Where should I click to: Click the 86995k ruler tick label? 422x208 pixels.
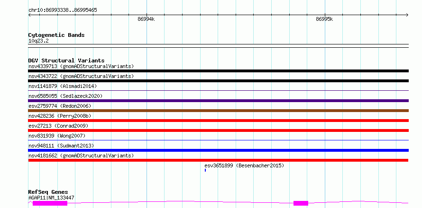pyautogui.click(x=324, y=19)
